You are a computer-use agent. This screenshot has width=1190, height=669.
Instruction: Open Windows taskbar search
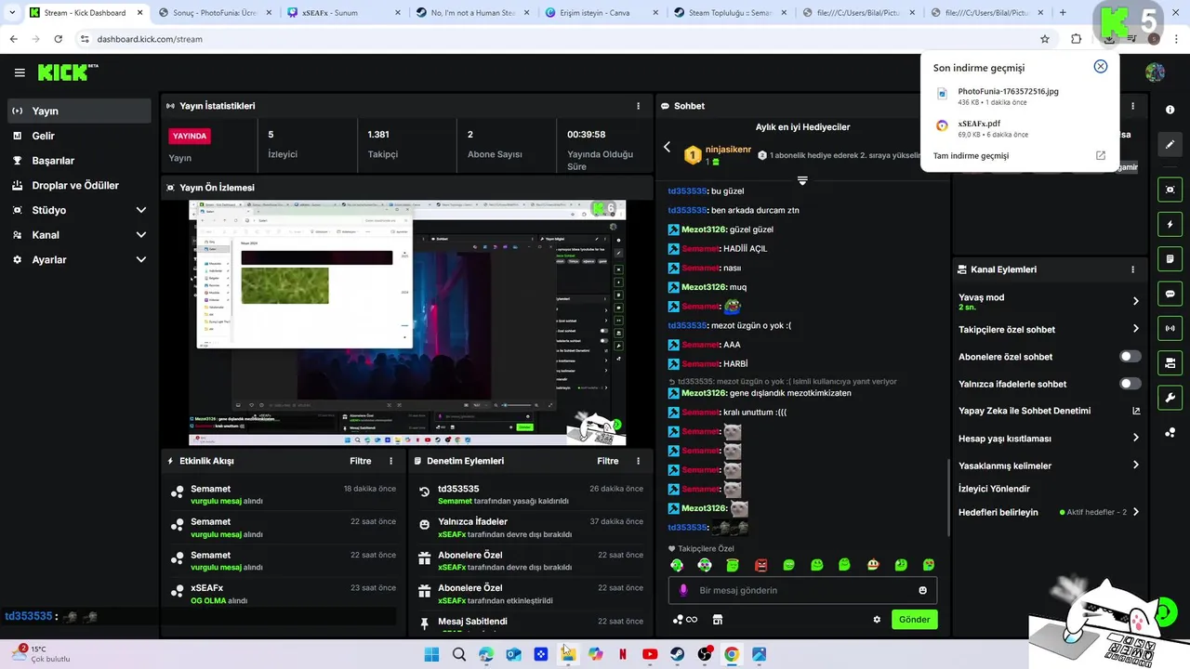458,654
